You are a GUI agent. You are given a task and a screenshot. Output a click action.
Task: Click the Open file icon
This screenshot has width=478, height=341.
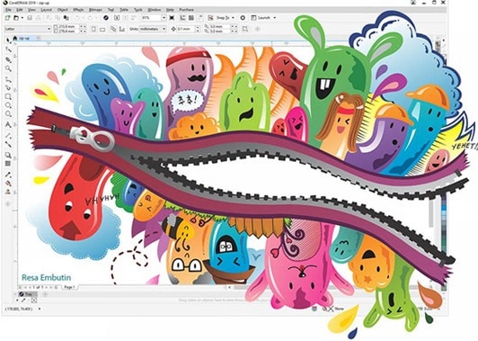[16, 18]
